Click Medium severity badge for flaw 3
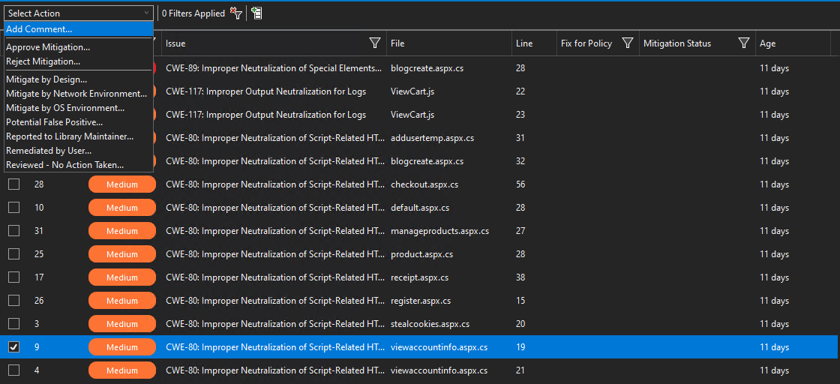The image size is (840, 384). [122, 324]
